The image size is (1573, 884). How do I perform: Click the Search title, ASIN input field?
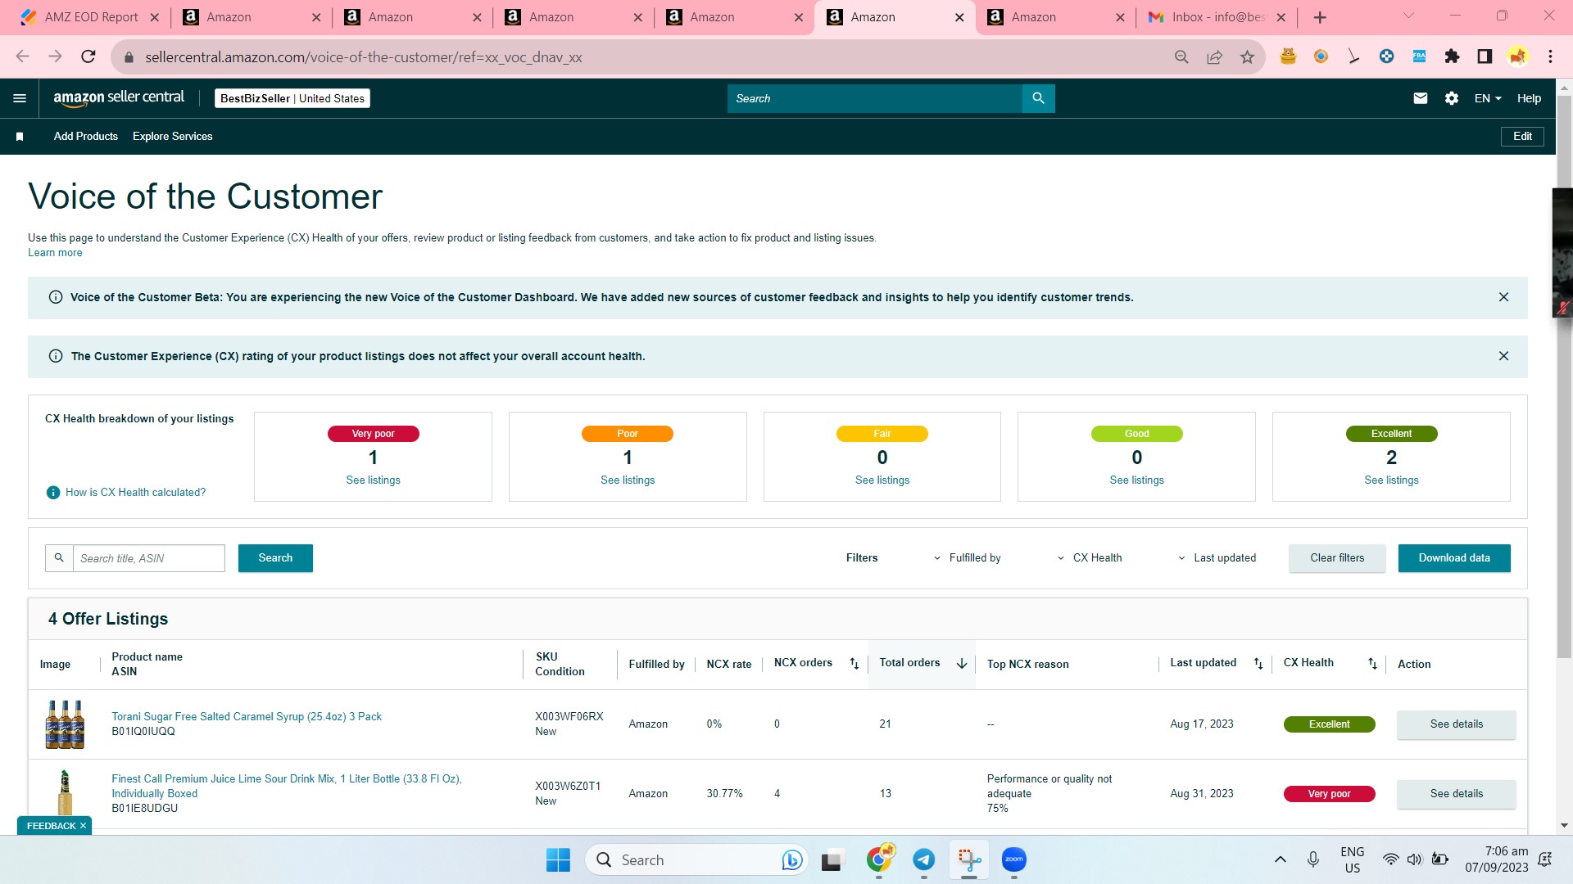pyautogui.click(x=149, y=558)
